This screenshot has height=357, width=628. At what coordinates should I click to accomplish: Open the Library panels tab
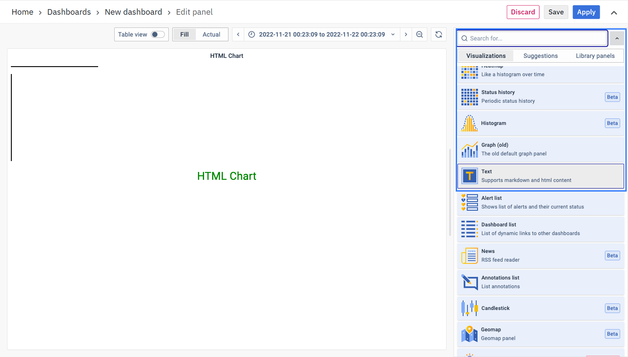point(595,56)
